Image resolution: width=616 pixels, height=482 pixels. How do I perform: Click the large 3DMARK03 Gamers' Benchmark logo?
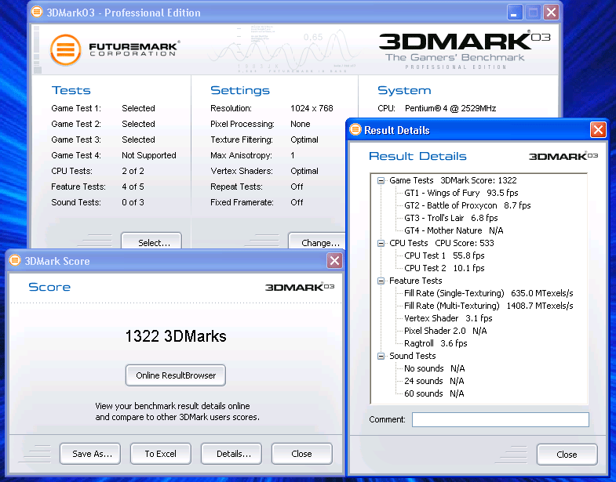[465, 50]
